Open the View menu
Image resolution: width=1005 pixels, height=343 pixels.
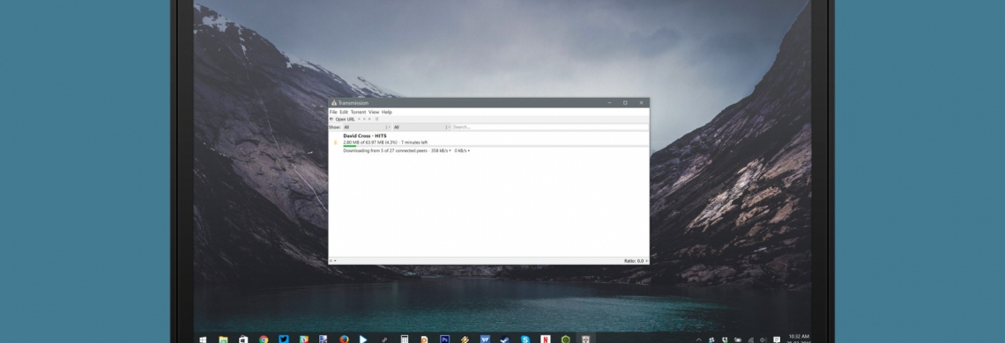[374, 112]
